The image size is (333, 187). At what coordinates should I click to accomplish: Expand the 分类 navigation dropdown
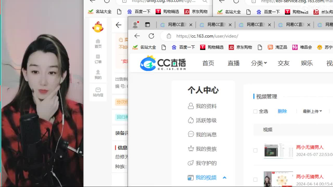[x=259, y=63]
